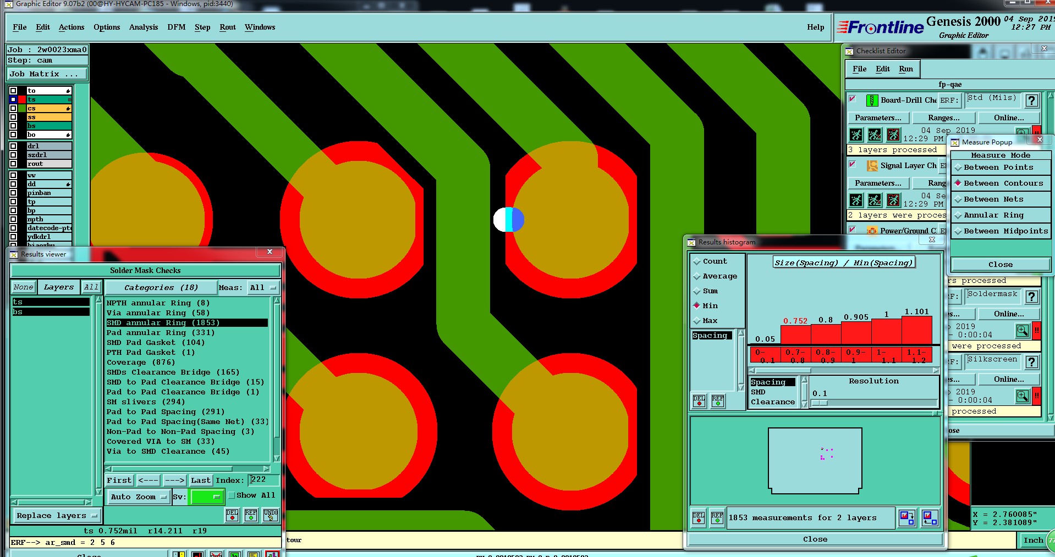Click help question mark beside Soldermask ERF

1032,297
